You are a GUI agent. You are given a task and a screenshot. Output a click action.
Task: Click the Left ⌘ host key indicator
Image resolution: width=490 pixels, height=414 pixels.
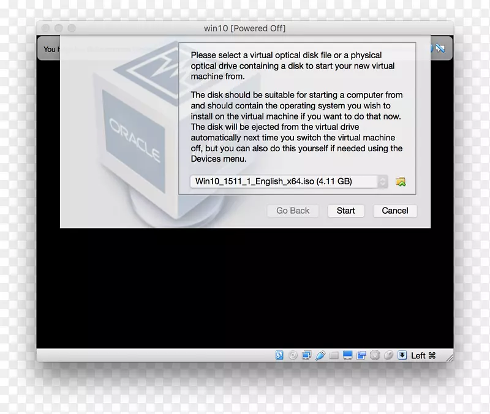(x=423, y=355)
